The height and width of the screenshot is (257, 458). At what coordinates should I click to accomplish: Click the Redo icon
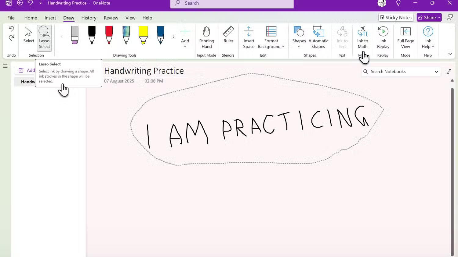(11, 39)
